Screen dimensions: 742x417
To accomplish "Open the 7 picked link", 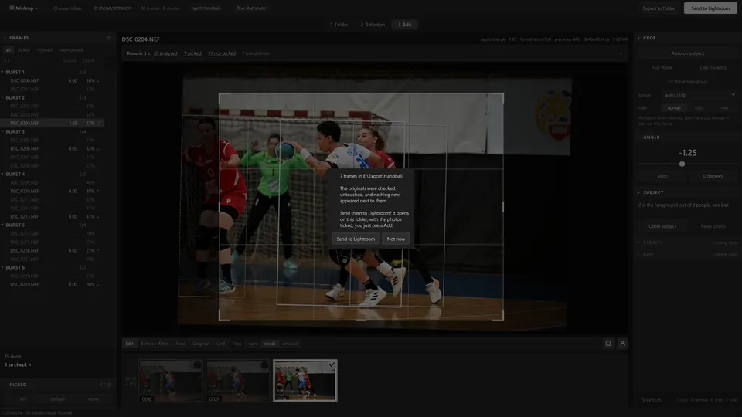I will click(x=192, y=53).
